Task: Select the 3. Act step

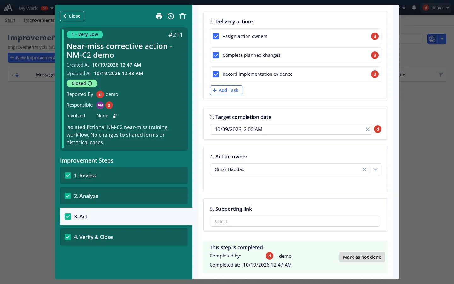Action: pyautogui.click(x=126, y=216)
